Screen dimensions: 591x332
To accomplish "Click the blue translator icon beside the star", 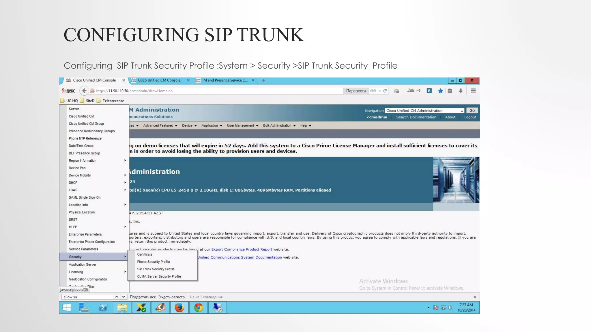I will (x=429, y=91).
